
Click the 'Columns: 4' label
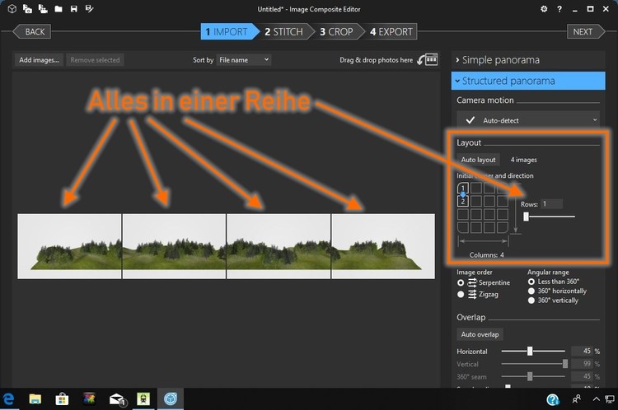click(x=486, y=255)
